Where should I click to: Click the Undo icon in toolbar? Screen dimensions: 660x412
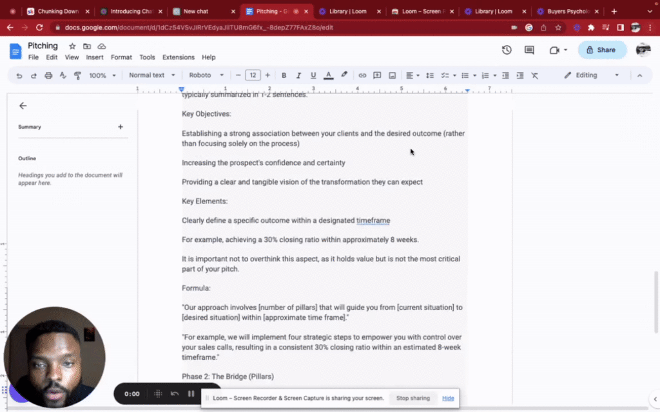[19, 76]
